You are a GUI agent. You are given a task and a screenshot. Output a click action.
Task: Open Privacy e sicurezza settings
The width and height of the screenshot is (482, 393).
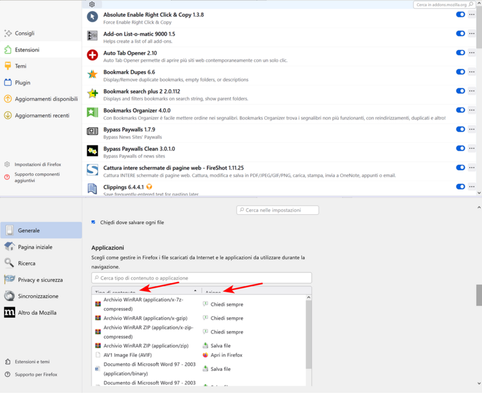[41, 280]
